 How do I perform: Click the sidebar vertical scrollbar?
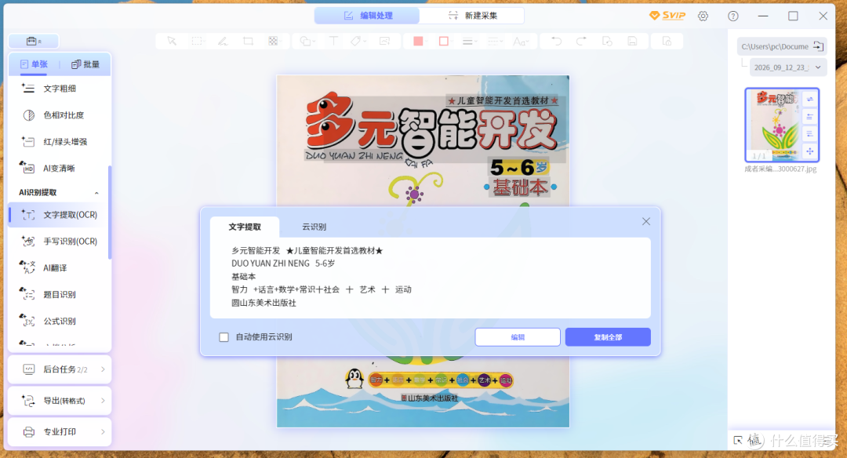point(110,213)
